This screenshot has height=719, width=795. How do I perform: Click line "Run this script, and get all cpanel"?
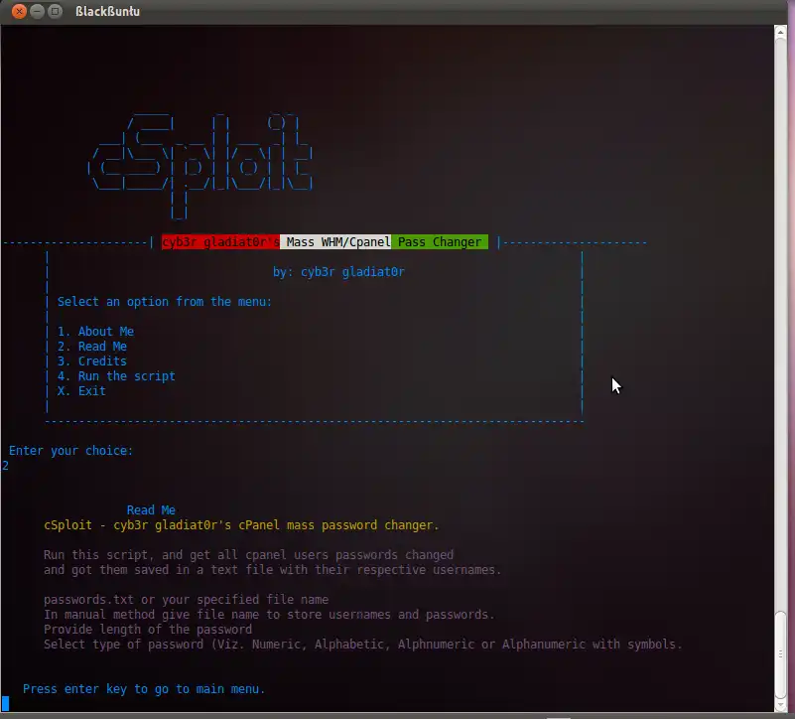coord(248,555)
